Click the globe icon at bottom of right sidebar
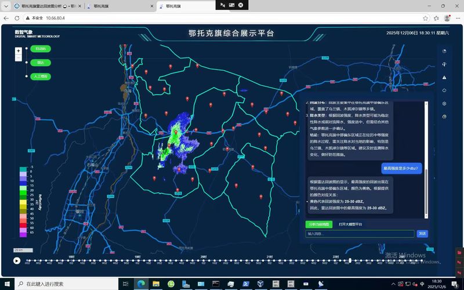464x290 pixels. click(444, 117)
